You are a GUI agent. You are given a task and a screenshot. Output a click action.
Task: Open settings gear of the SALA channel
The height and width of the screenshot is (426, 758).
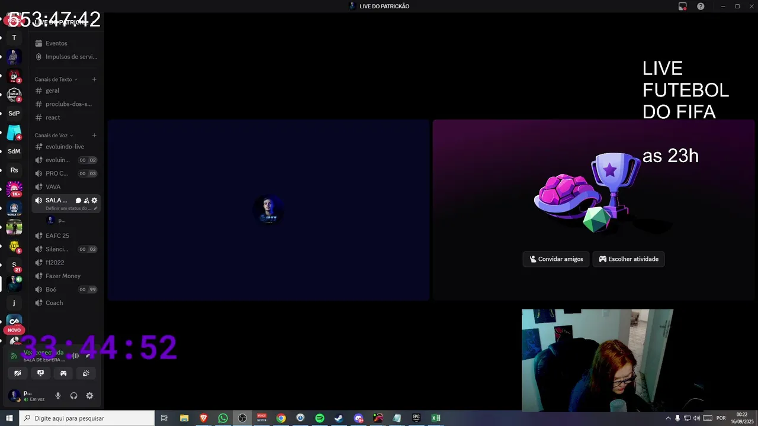(94, 201)
